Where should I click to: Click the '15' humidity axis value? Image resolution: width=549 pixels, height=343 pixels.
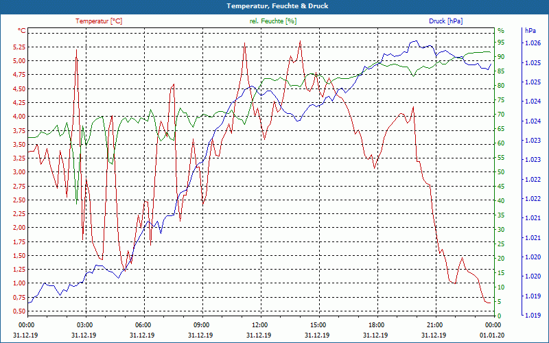tap(501, 272)
